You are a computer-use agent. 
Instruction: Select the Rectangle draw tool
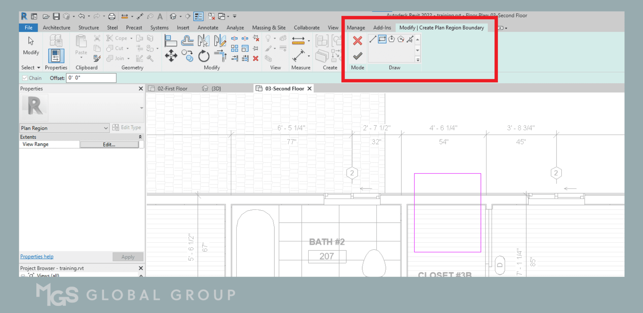[x=382, y=39]
